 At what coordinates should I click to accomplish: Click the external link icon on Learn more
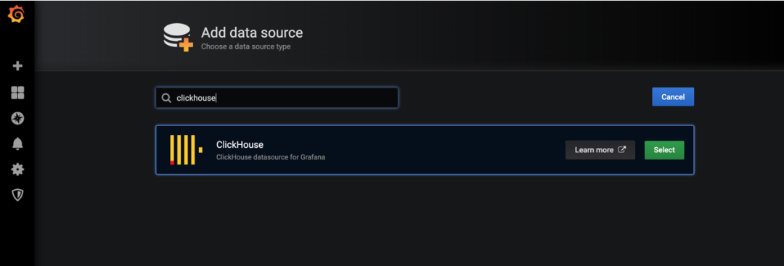(x=622, y=149)
